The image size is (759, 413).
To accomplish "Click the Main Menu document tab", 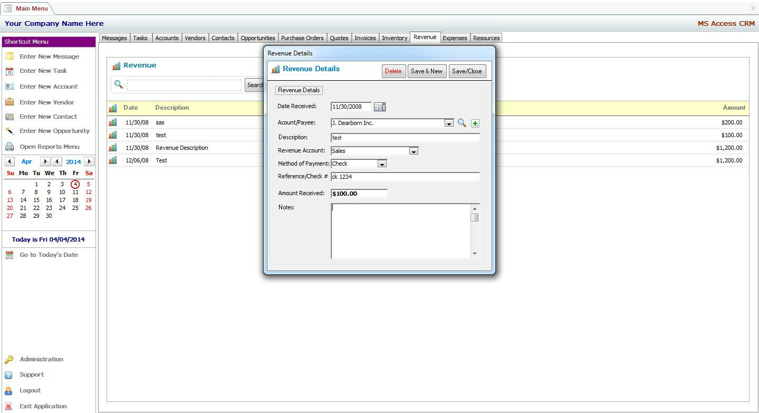I will pos(26,8).
